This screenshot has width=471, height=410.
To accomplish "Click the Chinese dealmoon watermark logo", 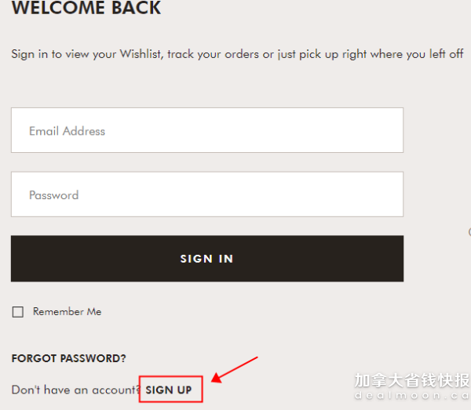I will point(412,381).
